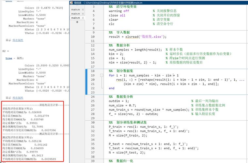
Task: Click the blue section bar beside line 20
Action: click(86, 80)
